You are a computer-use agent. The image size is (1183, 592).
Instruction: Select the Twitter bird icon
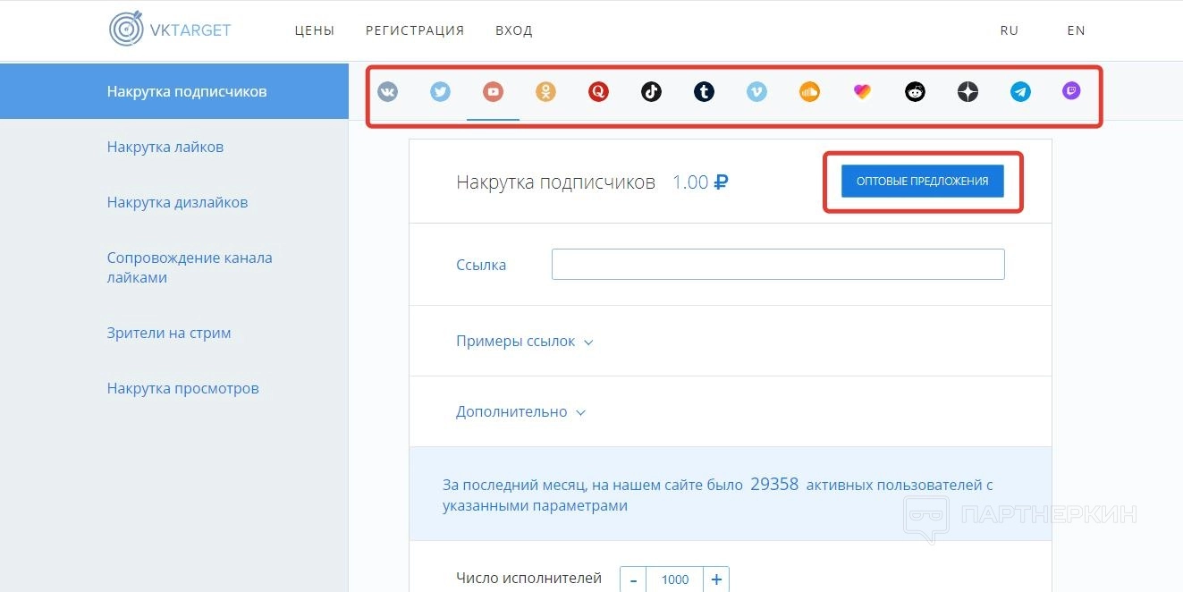click(x=440, y=91)
